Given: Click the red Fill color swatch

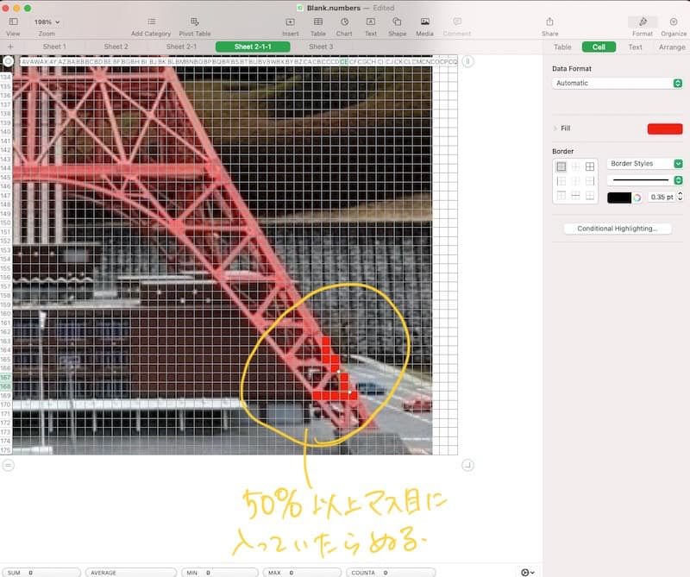Looking at the screenshot, I should [664, 129].
